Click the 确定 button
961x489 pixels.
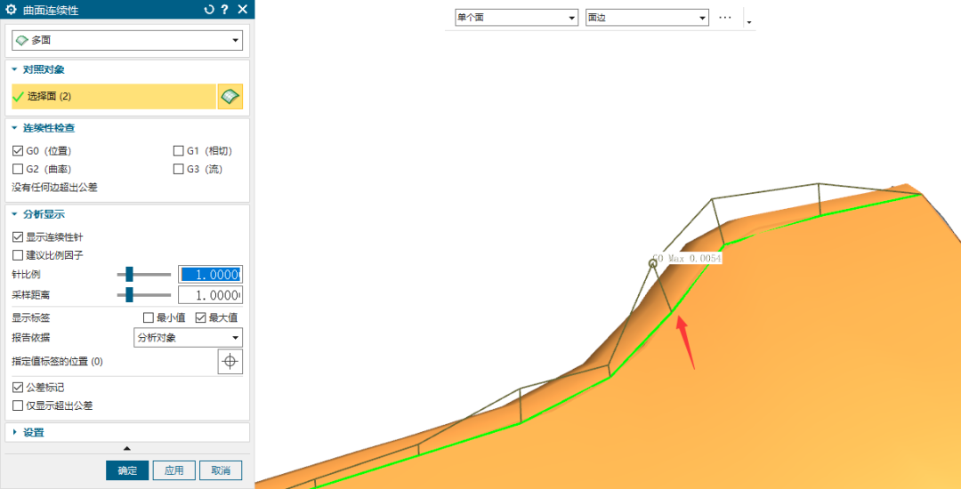(x=127, y=470)
